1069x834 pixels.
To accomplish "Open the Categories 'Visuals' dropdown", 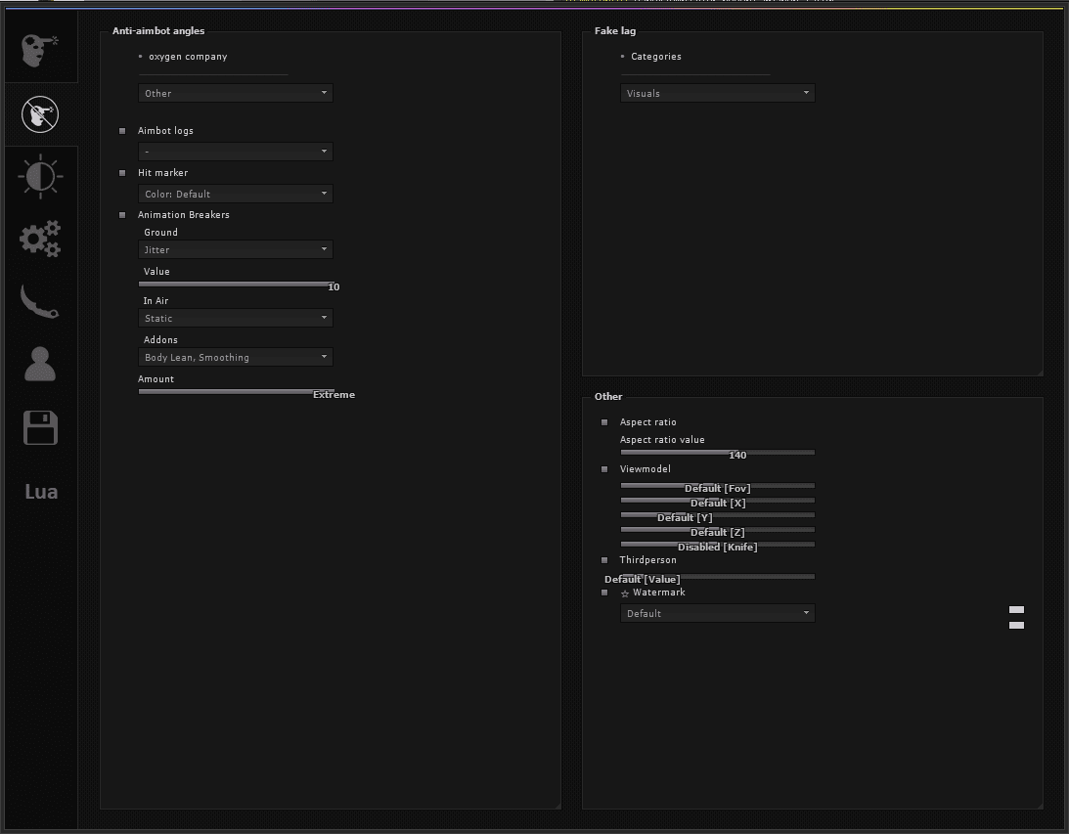I will pyautogui.click(x=718, y=93).
